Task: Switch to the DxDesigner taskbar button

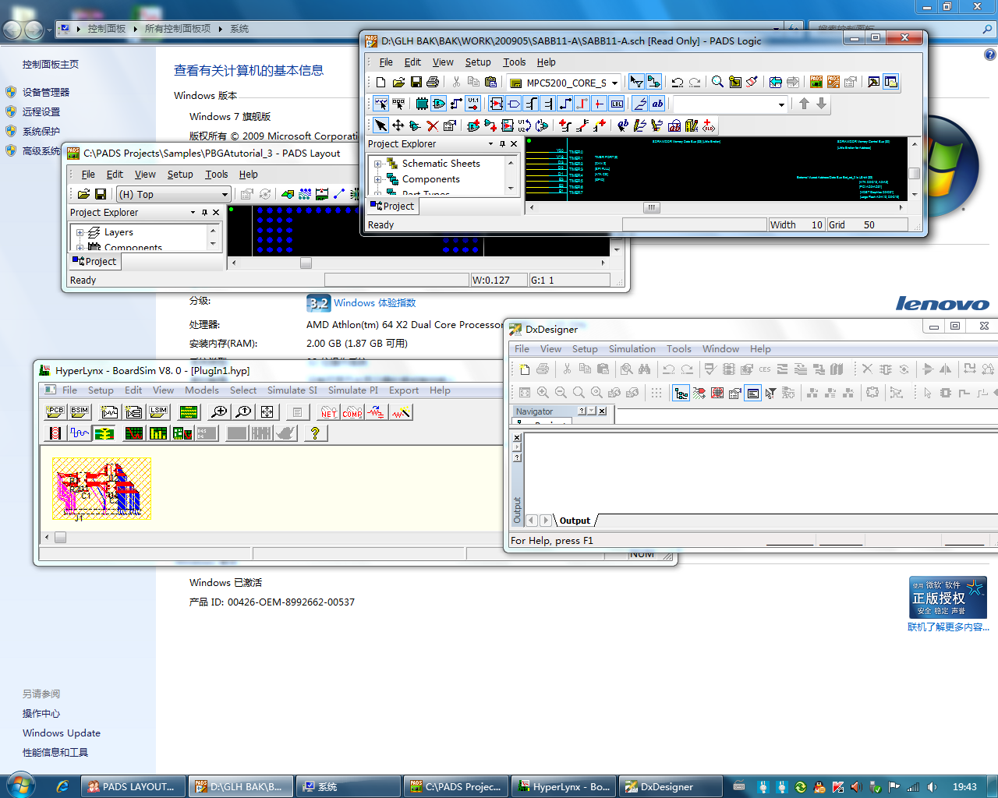Action: [667, 786]
